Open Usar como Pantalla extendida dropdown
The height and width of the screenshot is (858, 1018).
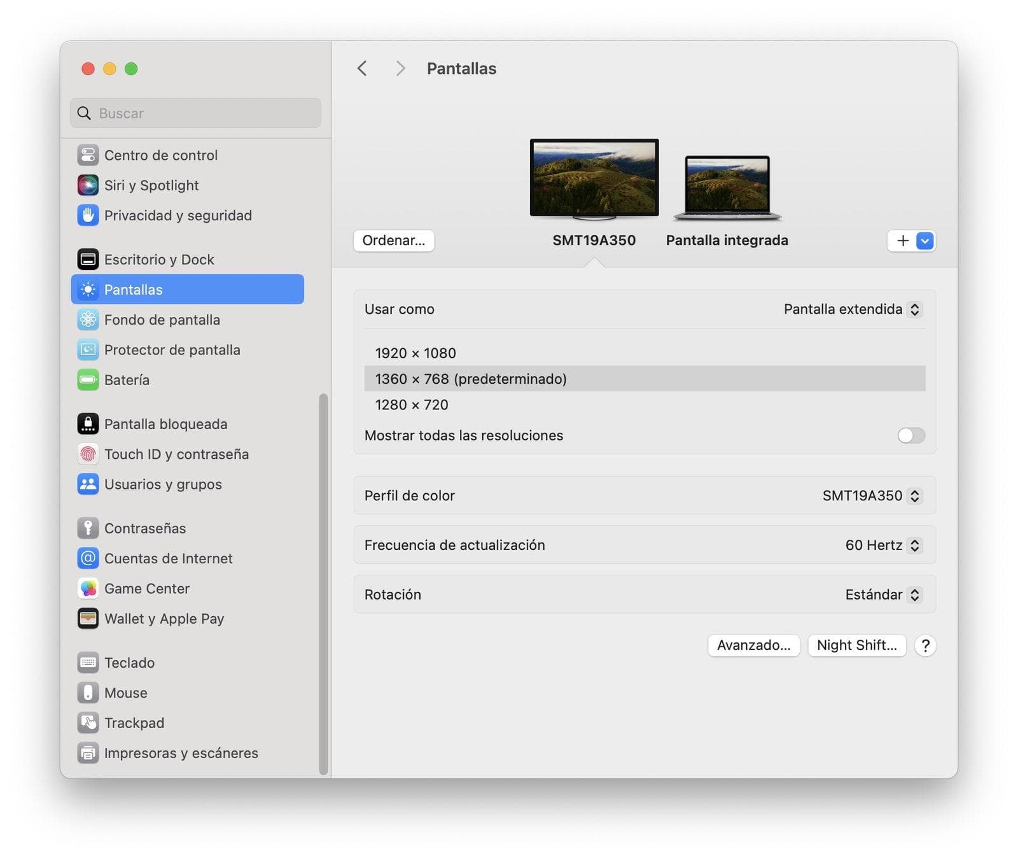coord(853,309)
